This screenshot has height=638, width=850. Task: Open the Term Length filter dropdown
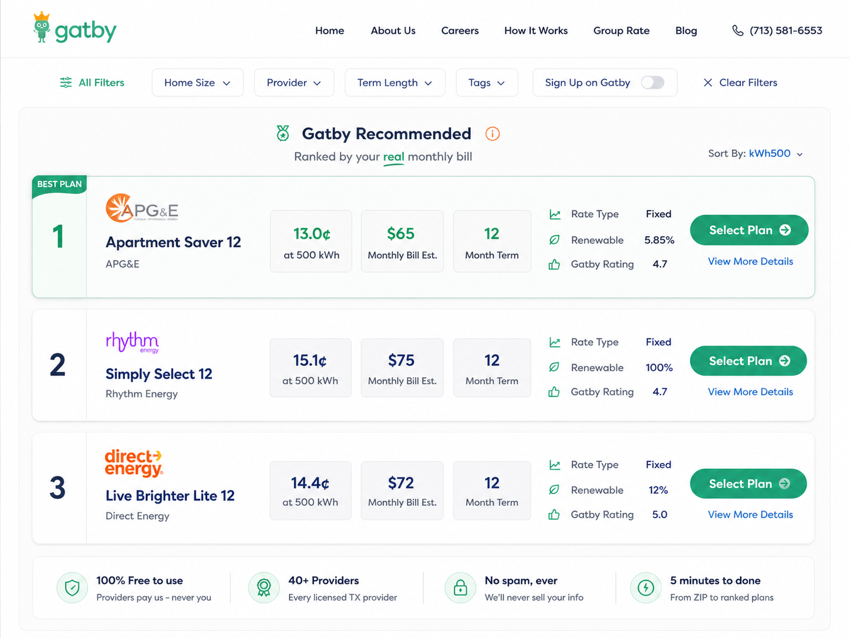pos(395,82)
